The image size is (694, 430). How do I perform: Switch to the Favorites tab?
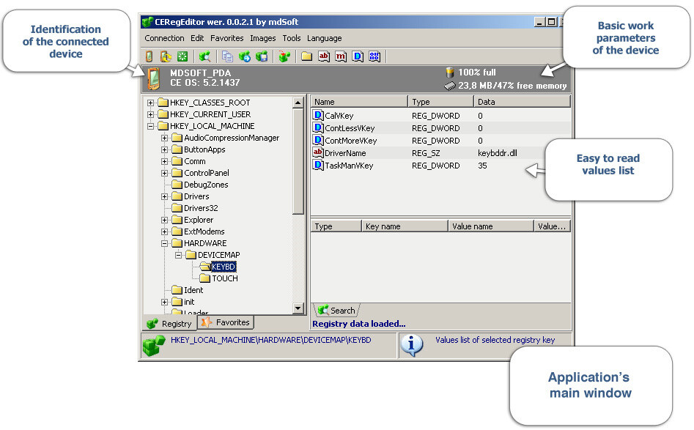226,322
